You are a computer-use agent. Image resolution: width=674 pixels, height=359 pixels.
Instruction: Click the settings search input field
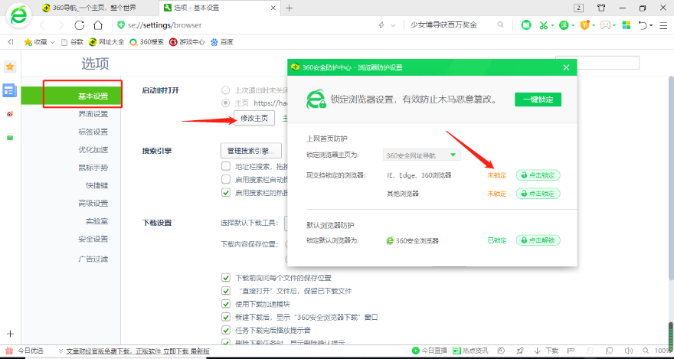point(597,63)
